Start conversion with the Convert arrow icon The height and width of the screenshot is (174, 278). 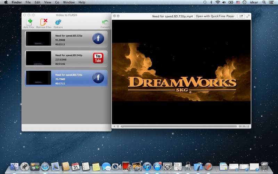pos(105,22)
